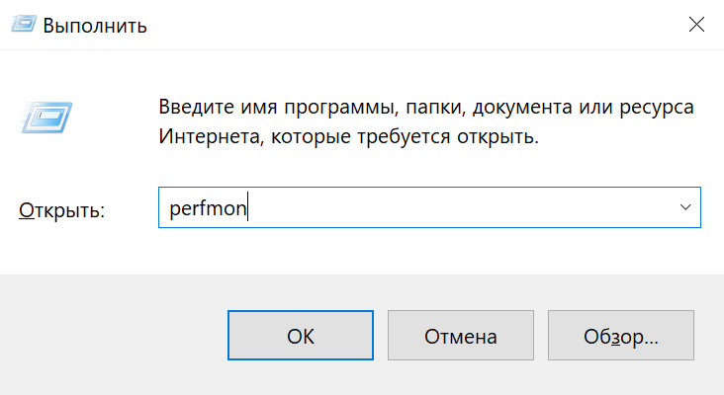Click the "Интернета, которые требуется открыть" line

coord(348,136)
